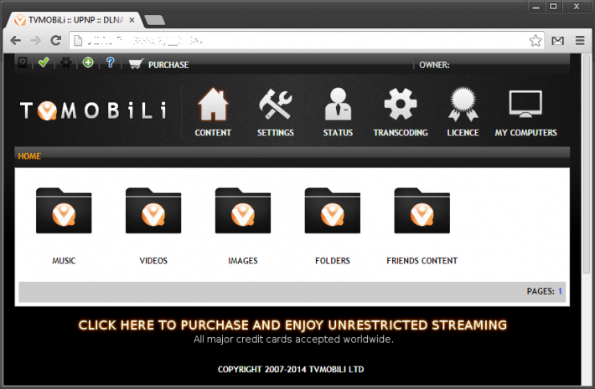The width and height of the screenshot is (595, 389).
Task: Open the Transcoding gear icon
Action: [401, 104]
